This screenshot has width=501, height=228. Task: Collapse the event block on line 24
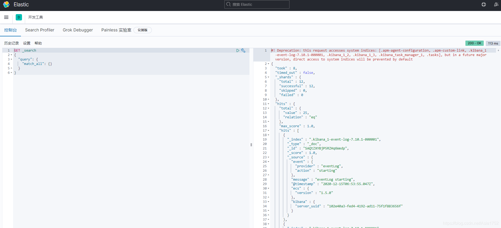coord(268,162)
